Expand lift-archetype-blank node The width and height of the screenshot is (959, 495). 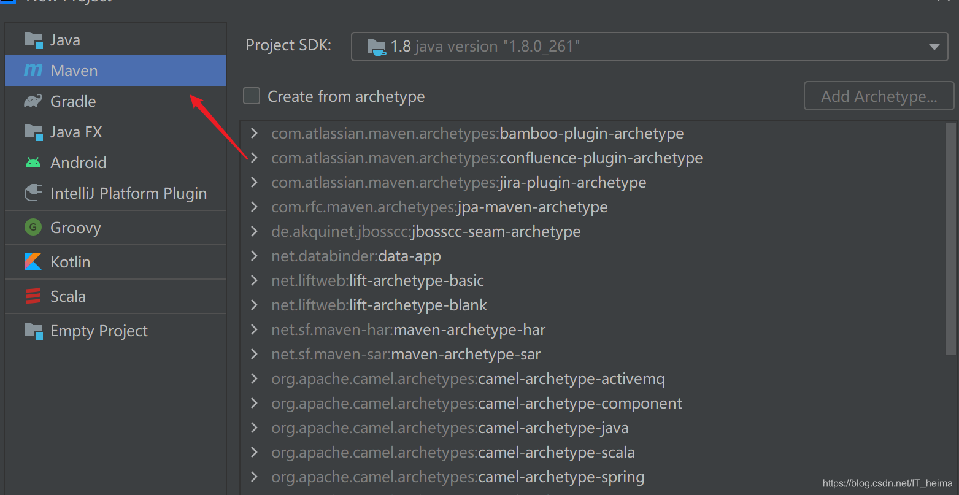pyautogui.click(x=254, y=305)
